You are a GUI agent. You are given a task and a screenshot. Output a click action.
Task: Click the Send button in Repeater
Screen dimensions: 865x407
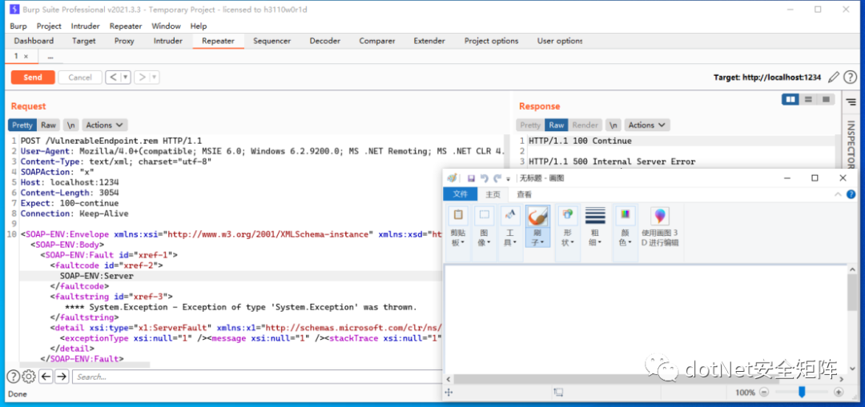tap(33, 77)
